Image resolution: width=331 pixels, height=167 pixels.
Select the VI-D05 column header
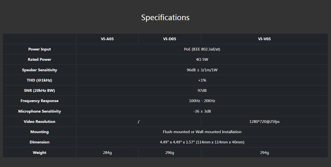pyautogui.click(x=170, y=39)
